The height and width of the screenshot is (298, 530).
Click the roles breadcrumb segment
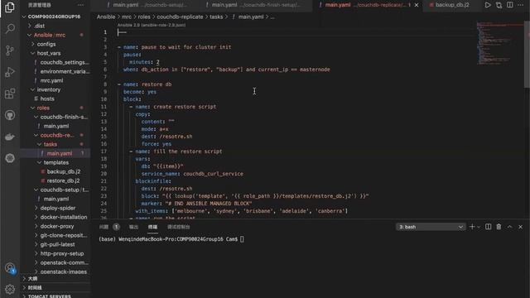(x=144, y=17)
